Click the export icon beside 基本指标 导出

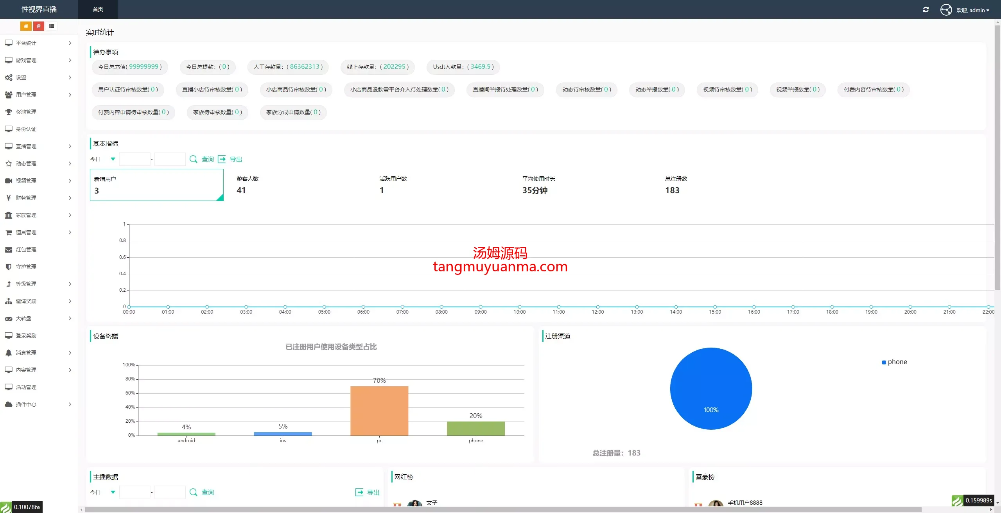[x=222, y=159]
